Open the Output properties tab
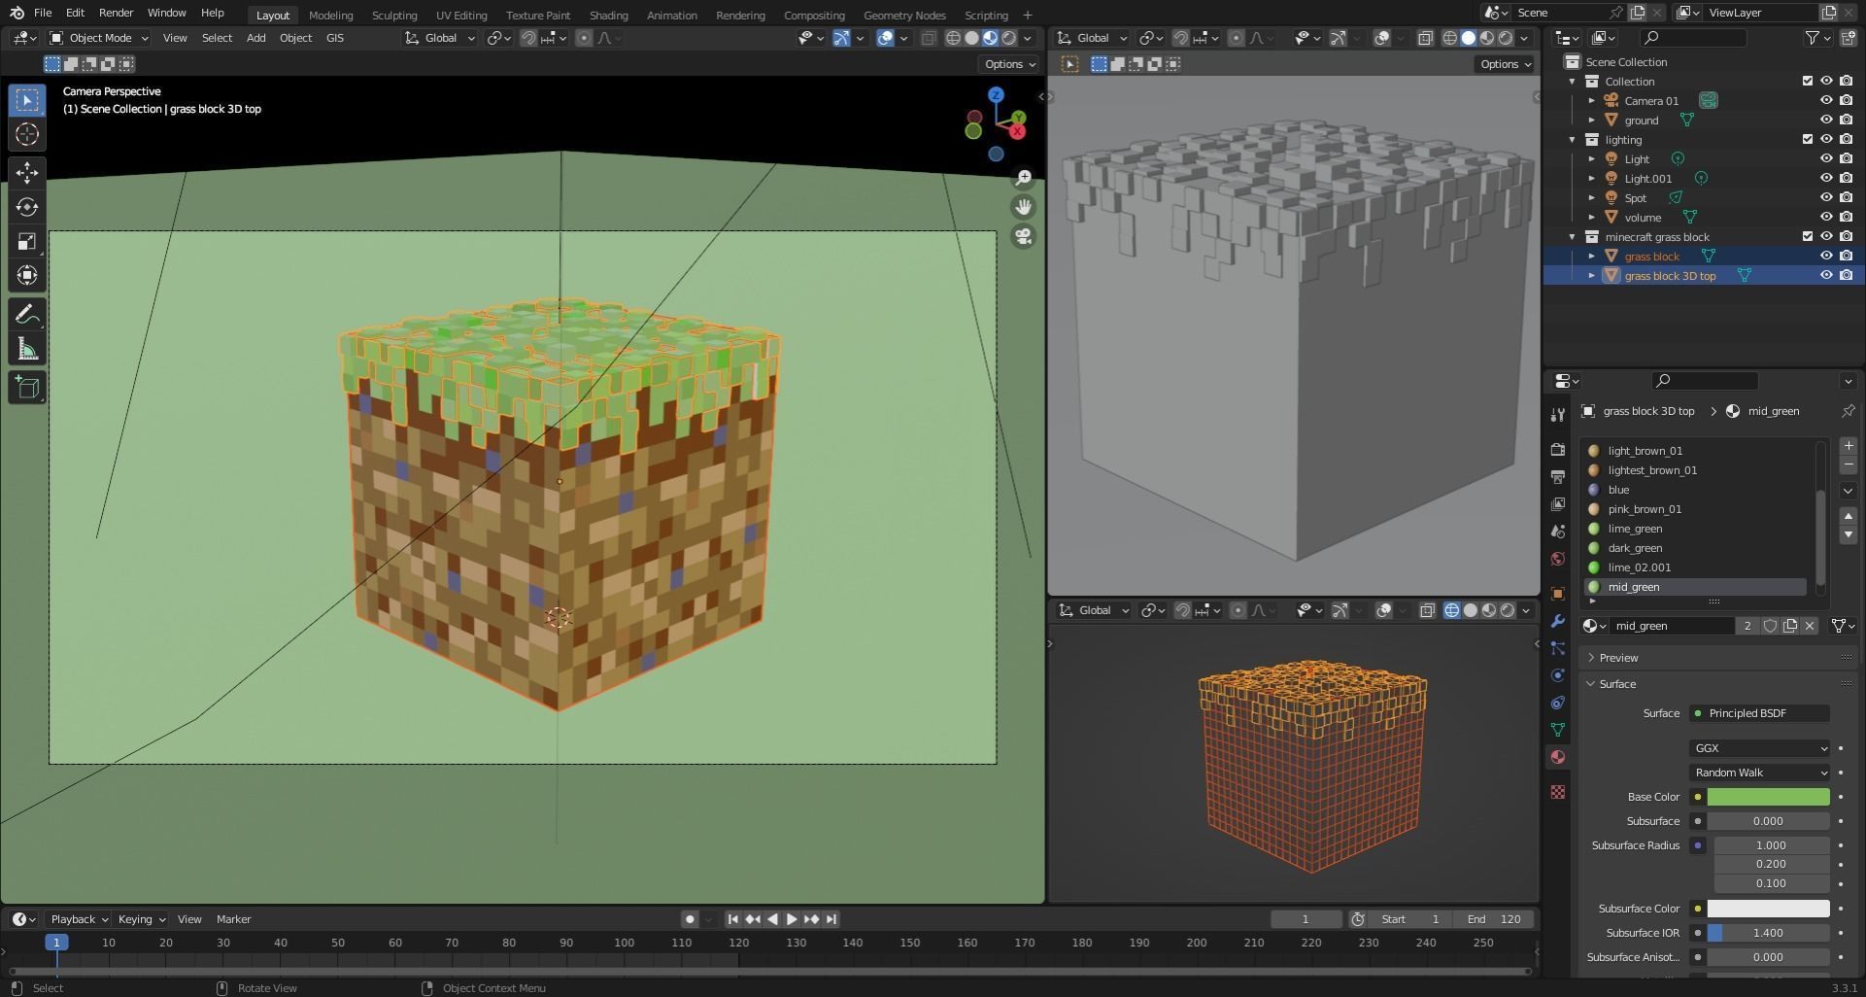Viewport: 1866px width, 997px height. [x=1558, y=477]
